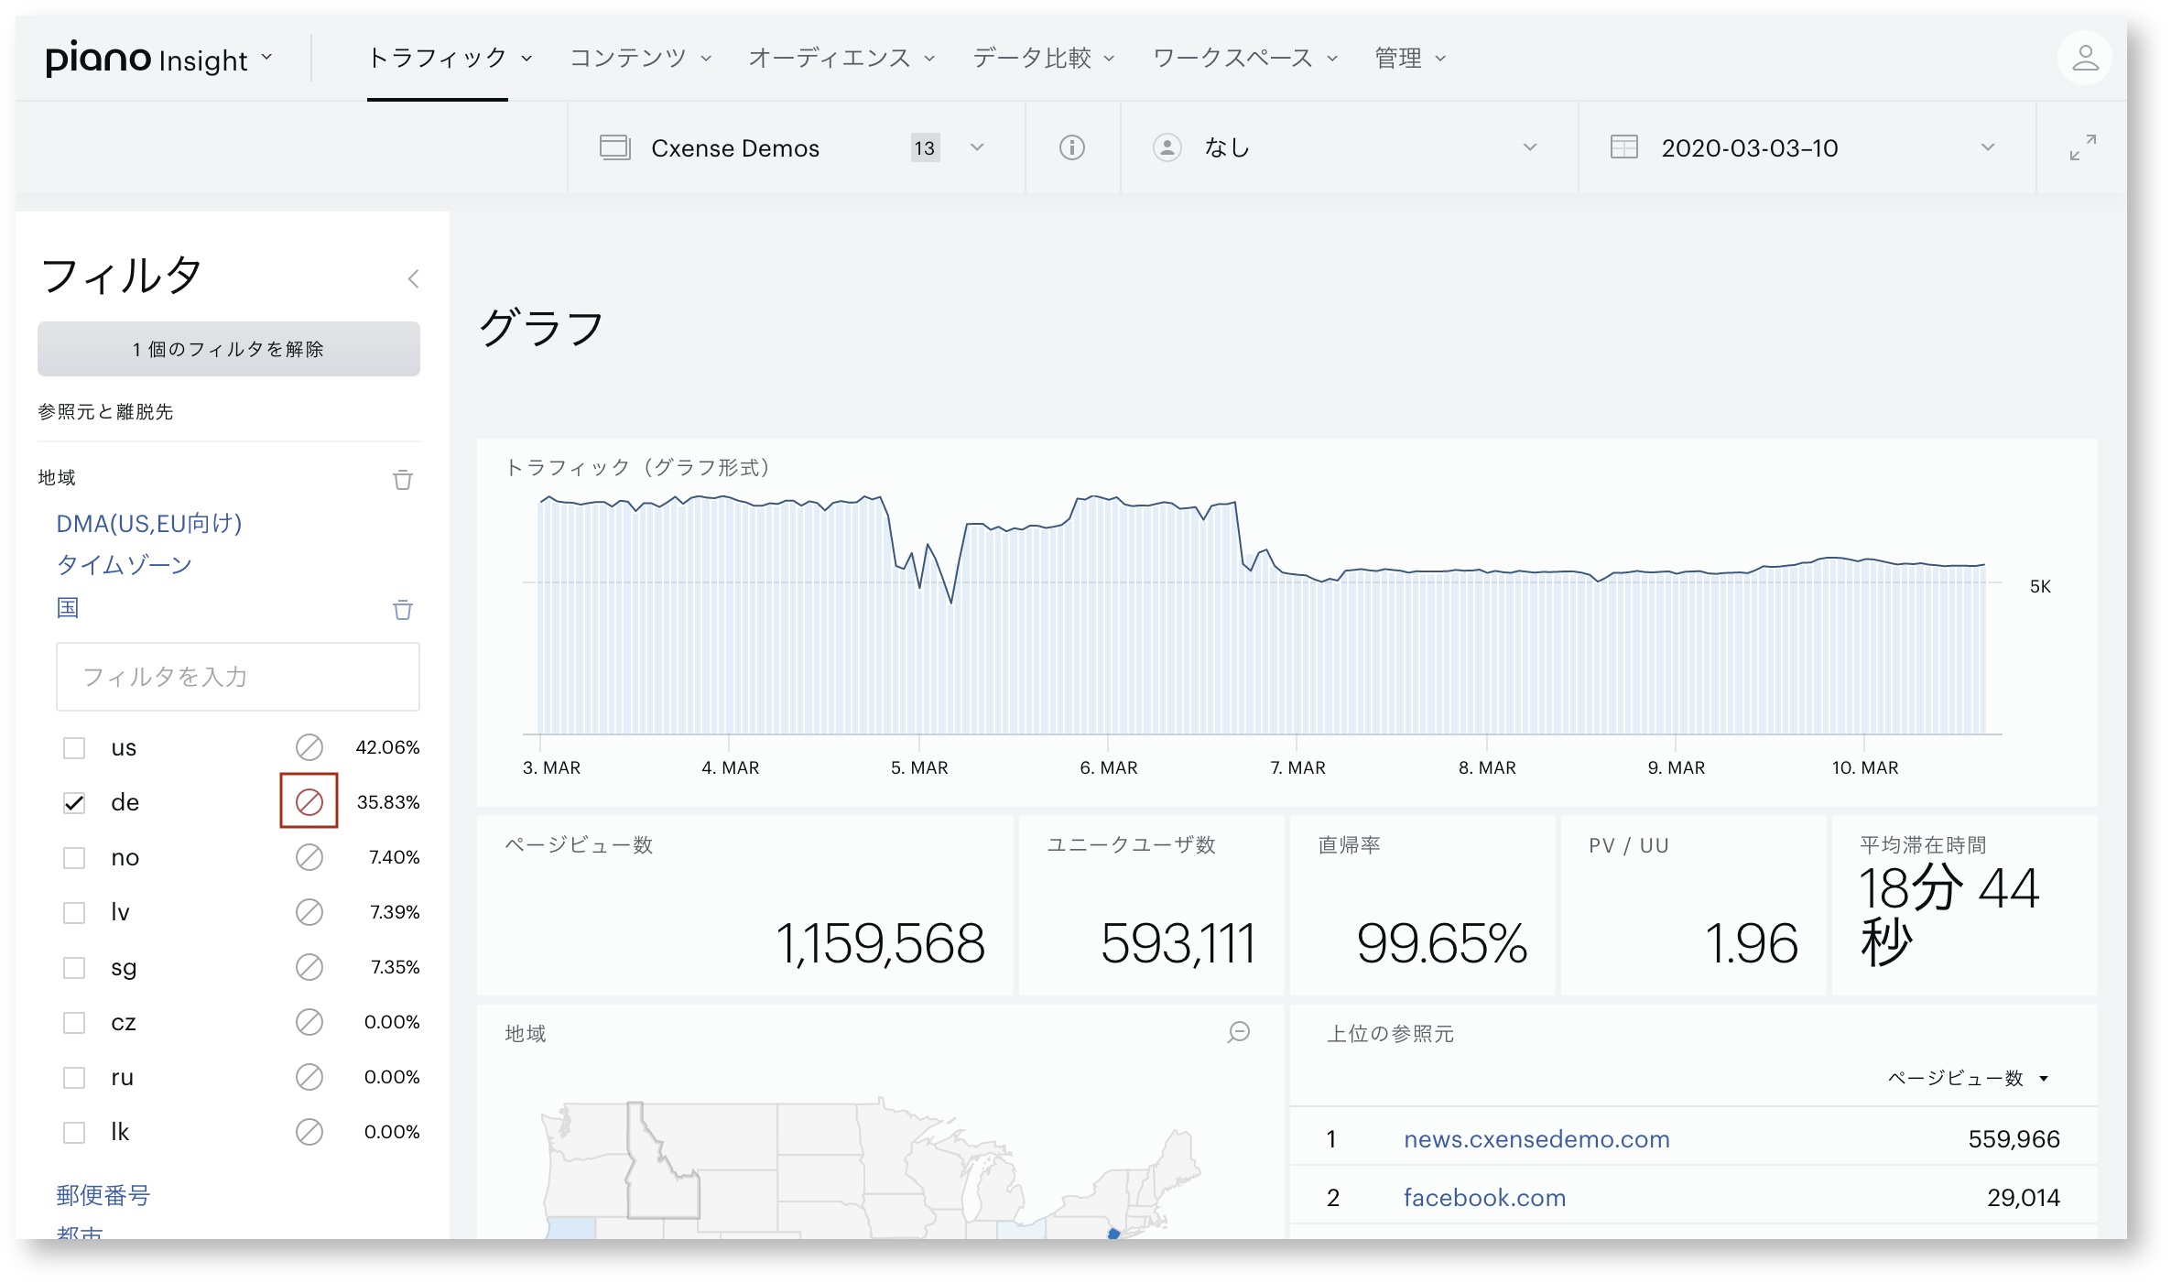Open the トラフィック menu
Screen dimensions: 2171x1283
point(449,58)
